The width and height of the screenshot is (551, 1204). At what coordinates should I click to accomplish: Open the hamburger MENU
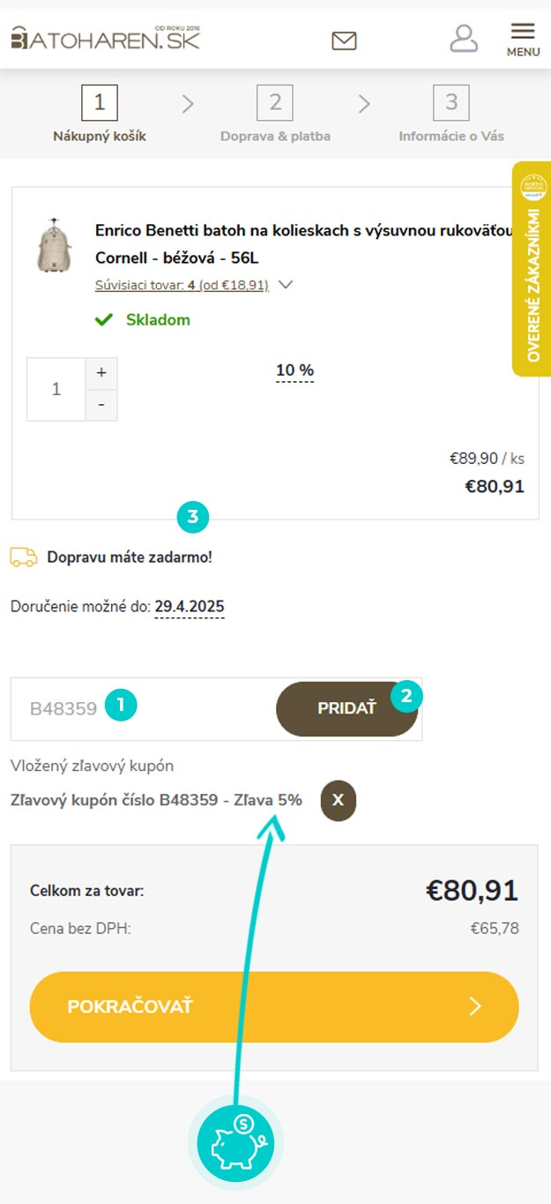pyautogui.click(x=523, y=39)
